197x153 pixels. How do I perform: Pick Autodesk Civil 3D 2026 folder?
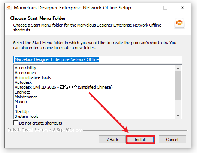coord(64,87)
